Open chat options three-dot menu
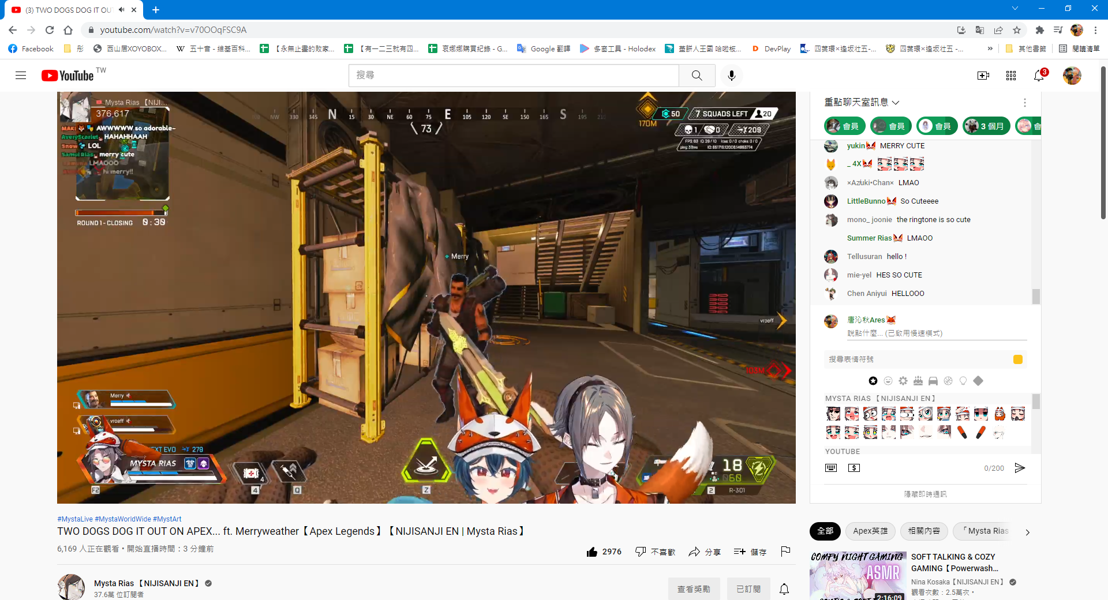The height and width of the screenshot is (600, 1108). tap(1025, 103)
